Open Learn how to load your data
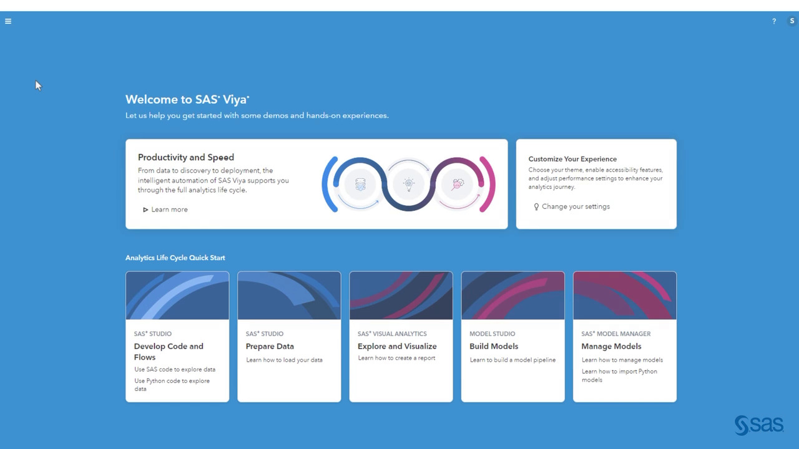The height and width of the screenshot is (449, 799). pyautogui.click(x=284, y=360)
